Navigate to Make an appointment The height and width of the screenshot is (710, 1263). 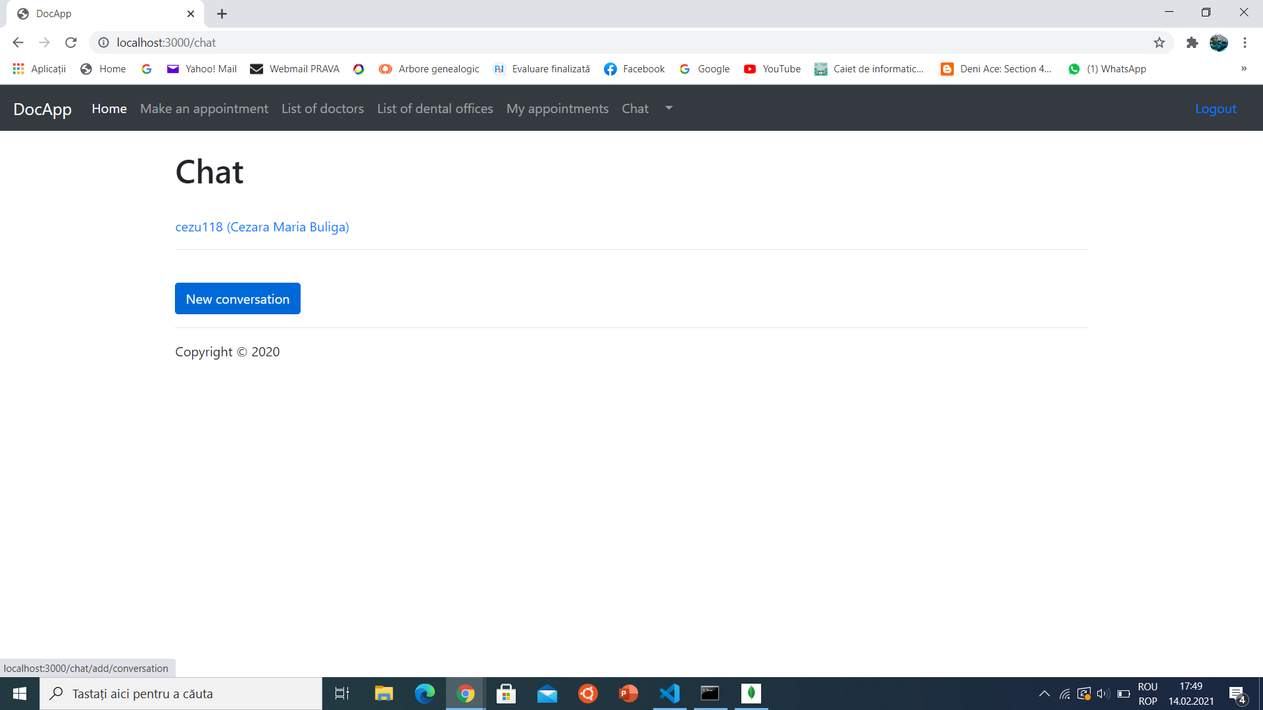[204, 108]
